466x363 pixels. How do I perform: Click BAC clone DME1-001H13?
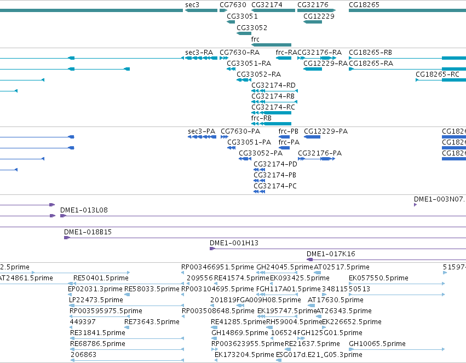point(338,249)
